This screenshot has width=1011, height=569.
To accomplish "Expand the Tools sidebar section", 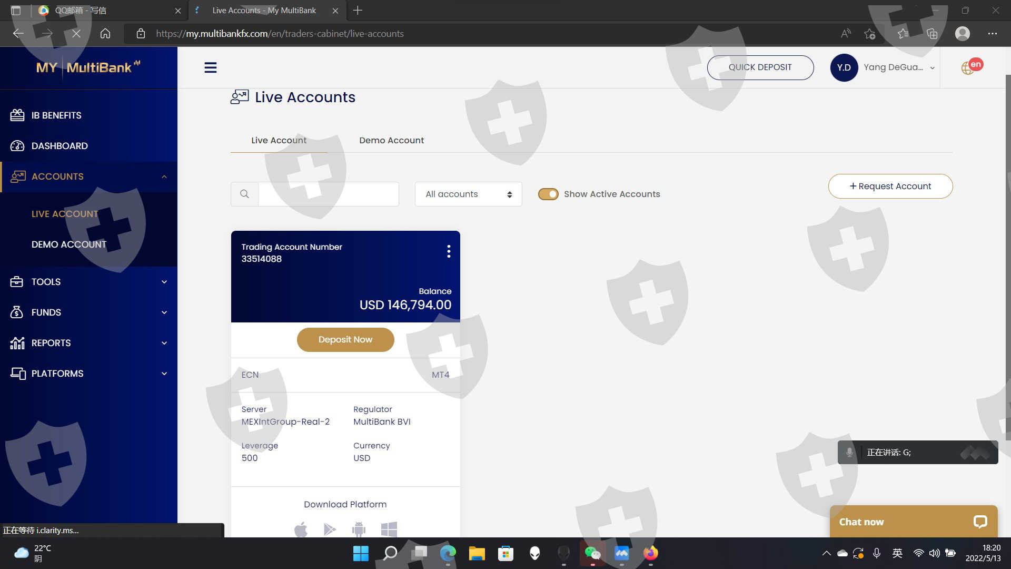I will click(88, 282).
